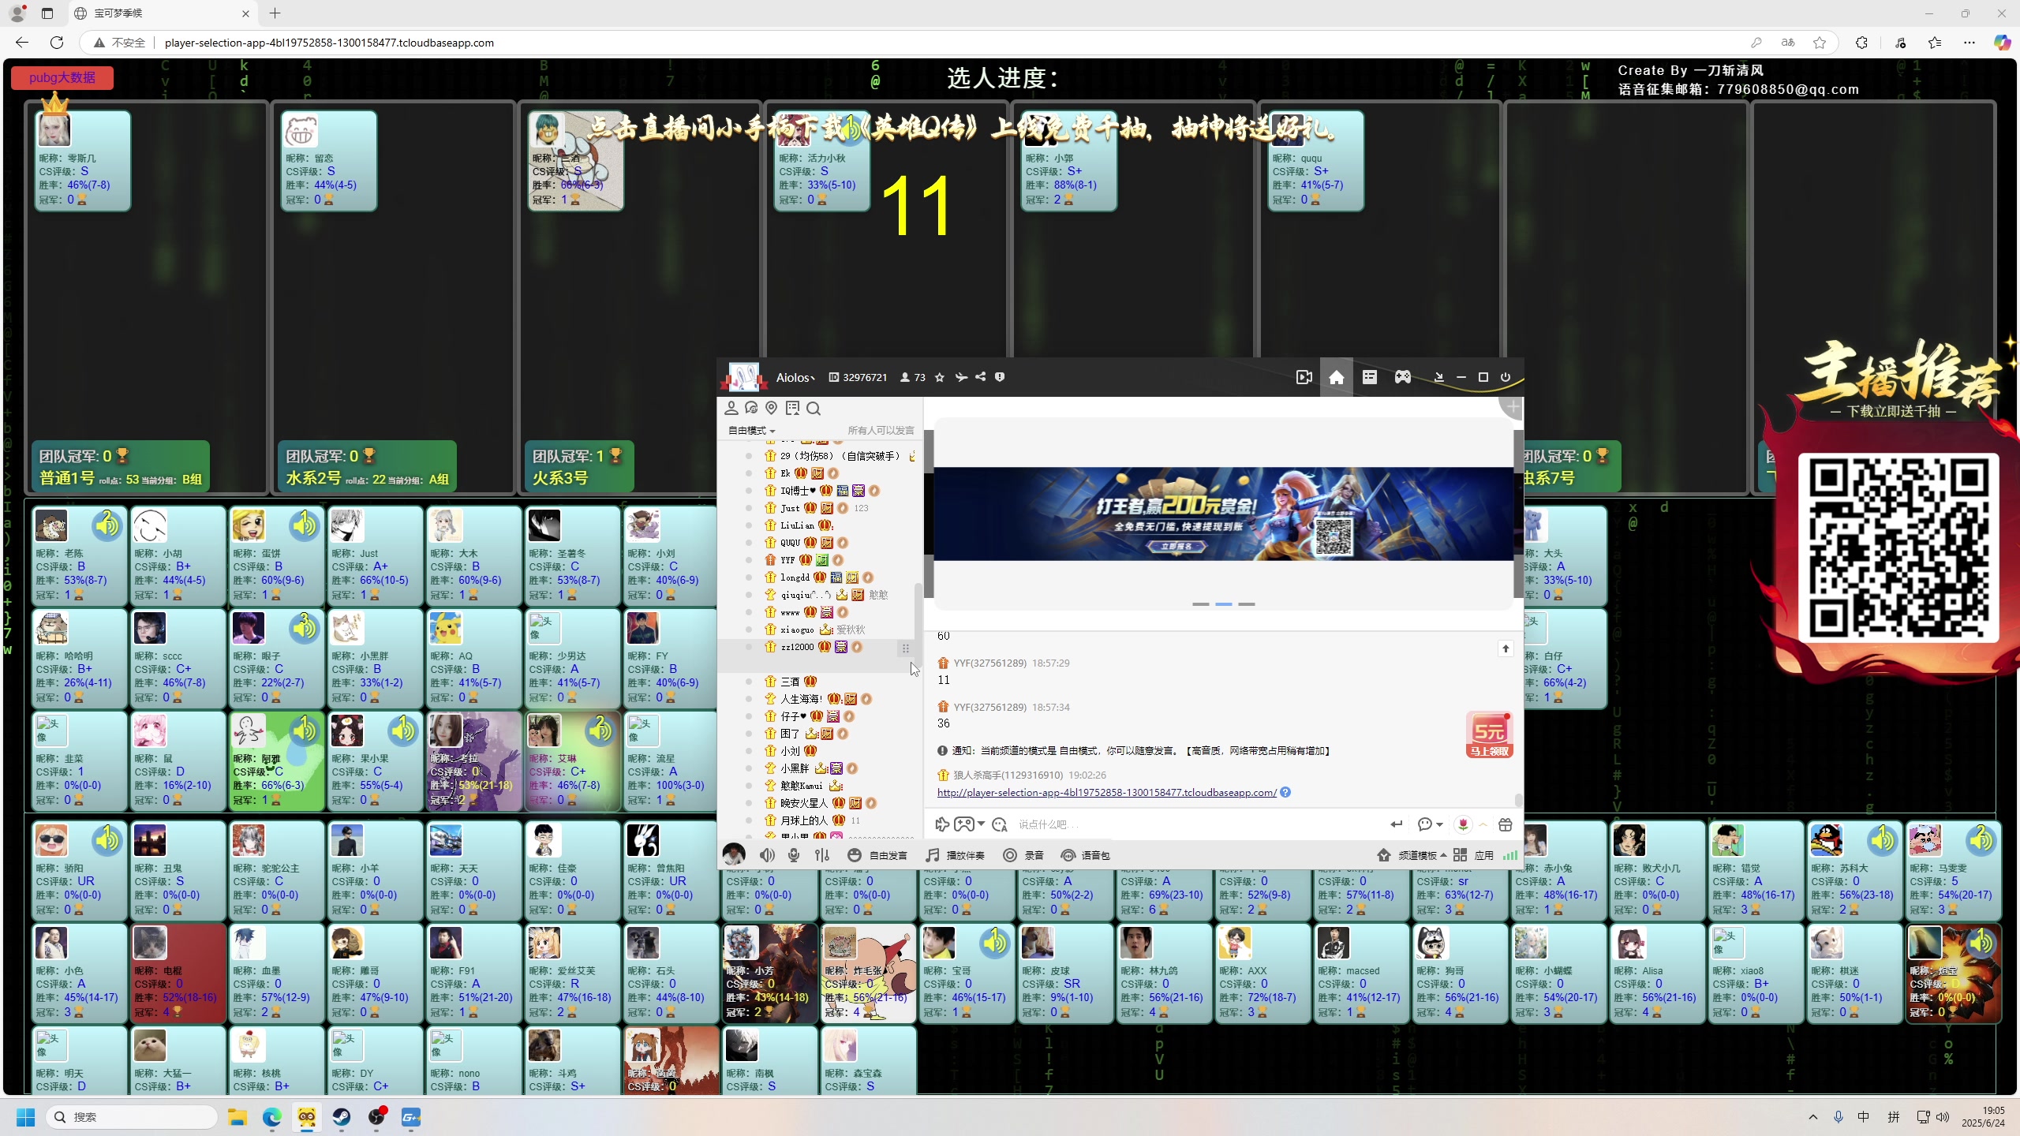2020x1136 pixels.
Task: Click the share icon in YY header
Action: 980,378
